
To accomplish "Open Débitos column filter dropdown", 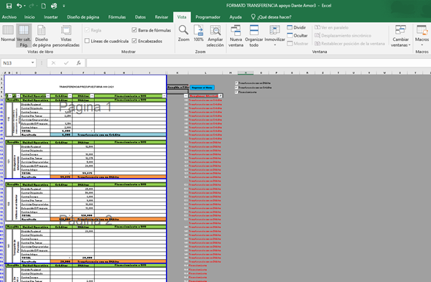I will (x=92, y=96).
